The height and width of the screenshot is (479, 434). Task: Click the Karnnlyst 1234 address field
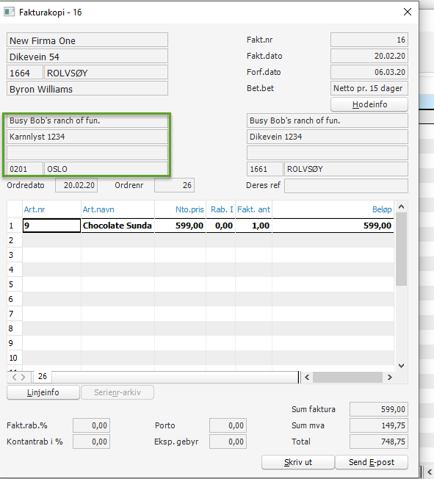pyautogui.click(x=87, y=137)
